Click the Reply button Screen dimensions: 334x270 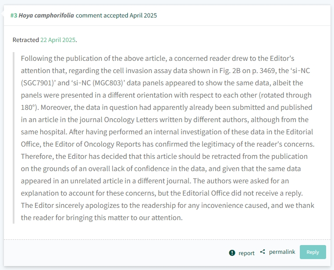tap(313, 252)
